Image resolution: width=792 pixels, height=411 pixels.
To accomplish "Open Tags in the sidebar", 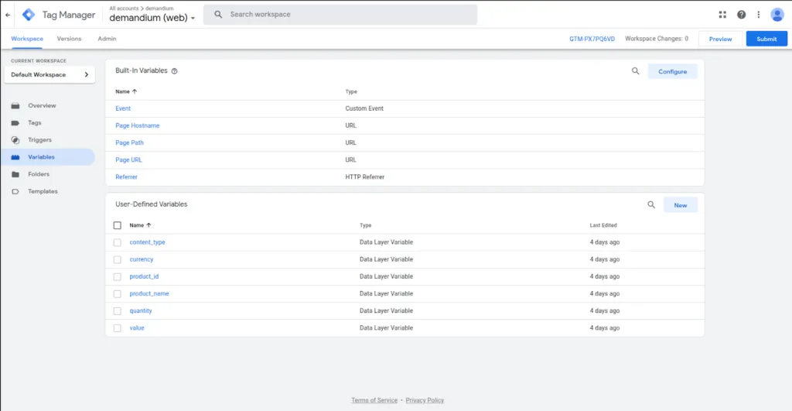I will click(35, 123).
